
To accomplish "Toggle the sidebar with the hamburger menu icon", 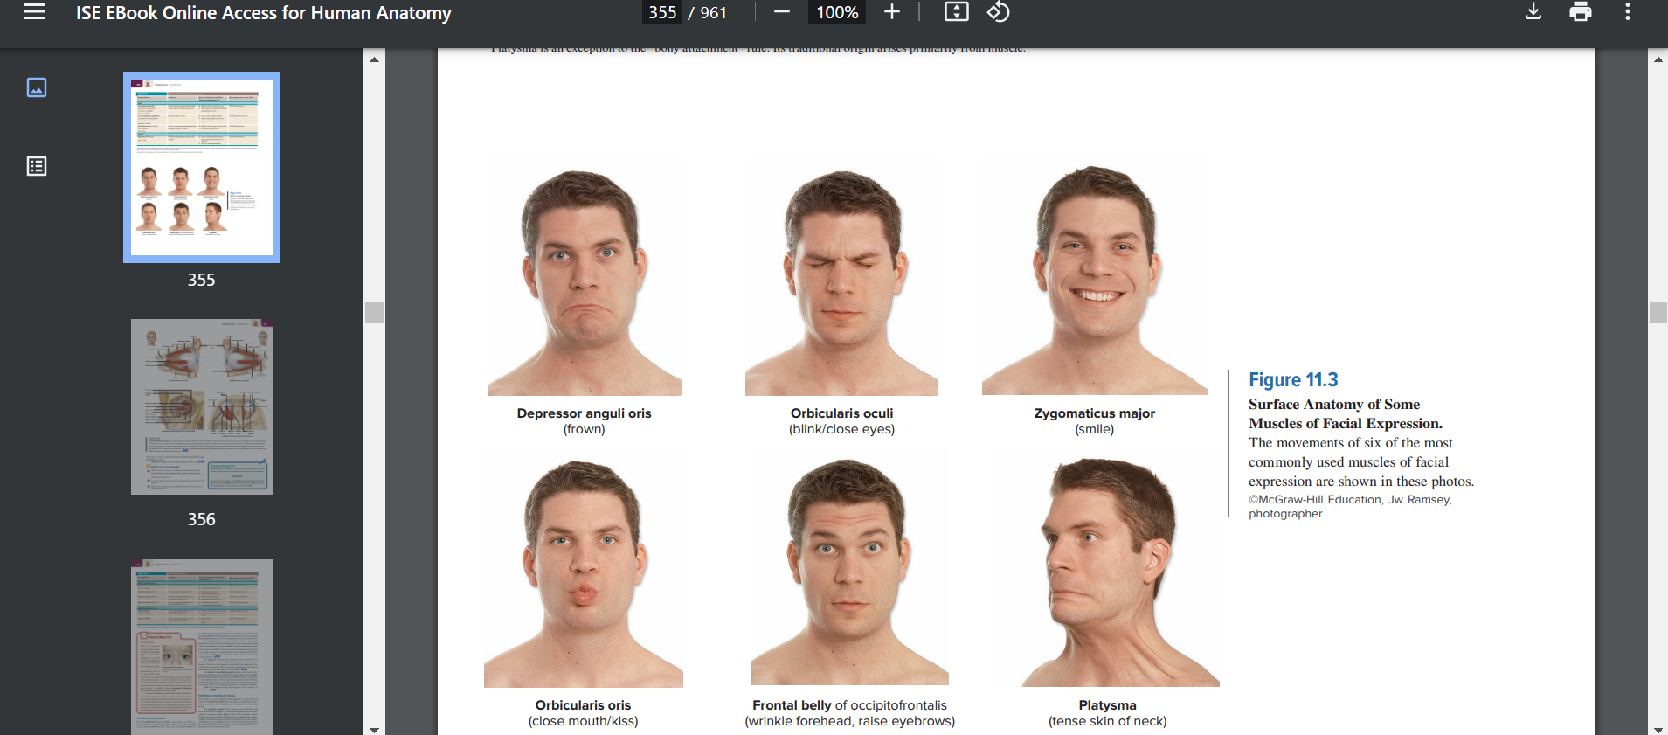I will coord(34,12).
